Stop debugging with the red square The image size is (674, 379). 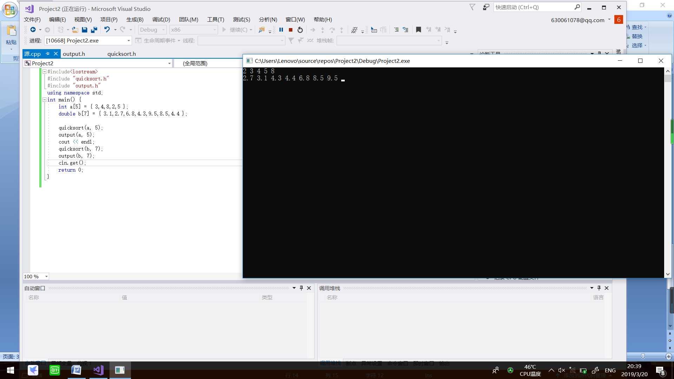(291, 30)
